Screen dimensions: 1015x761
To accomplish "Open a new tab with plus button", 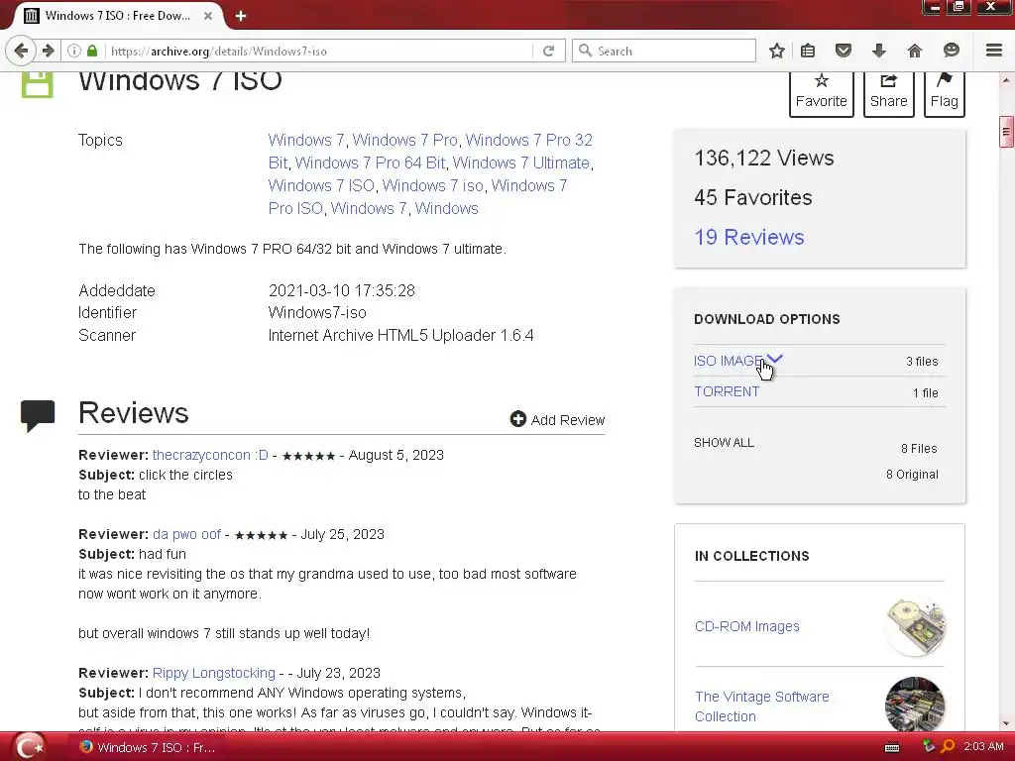I will pos(241,16).
